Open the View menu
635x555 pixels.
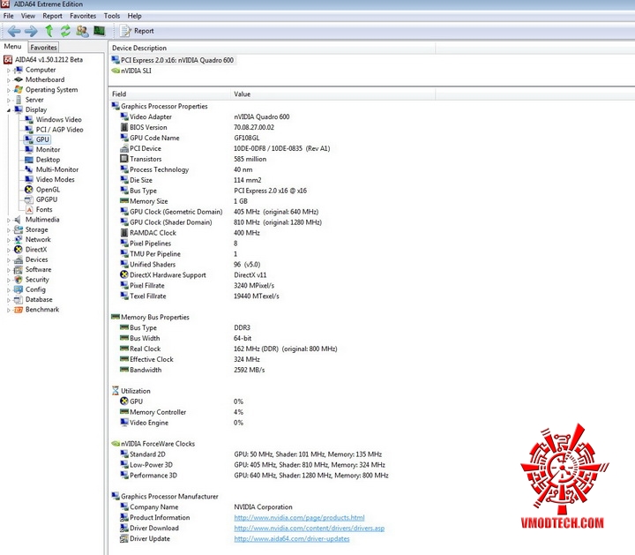pyautogui.click(x=28, y=16)
